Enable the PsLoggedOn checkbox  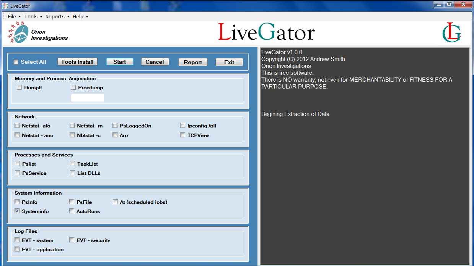click(115, 126)
